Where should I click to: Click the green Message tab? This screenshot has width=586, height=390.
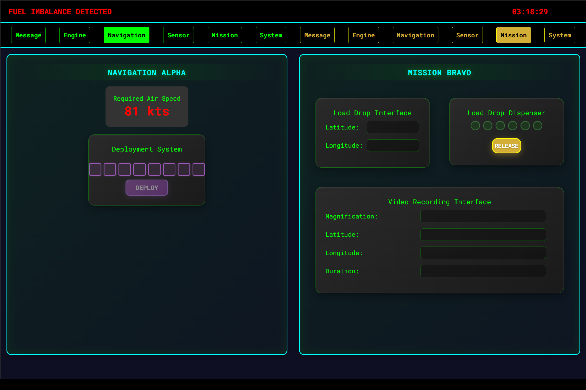pyautogui.click(x=28, y=35)
